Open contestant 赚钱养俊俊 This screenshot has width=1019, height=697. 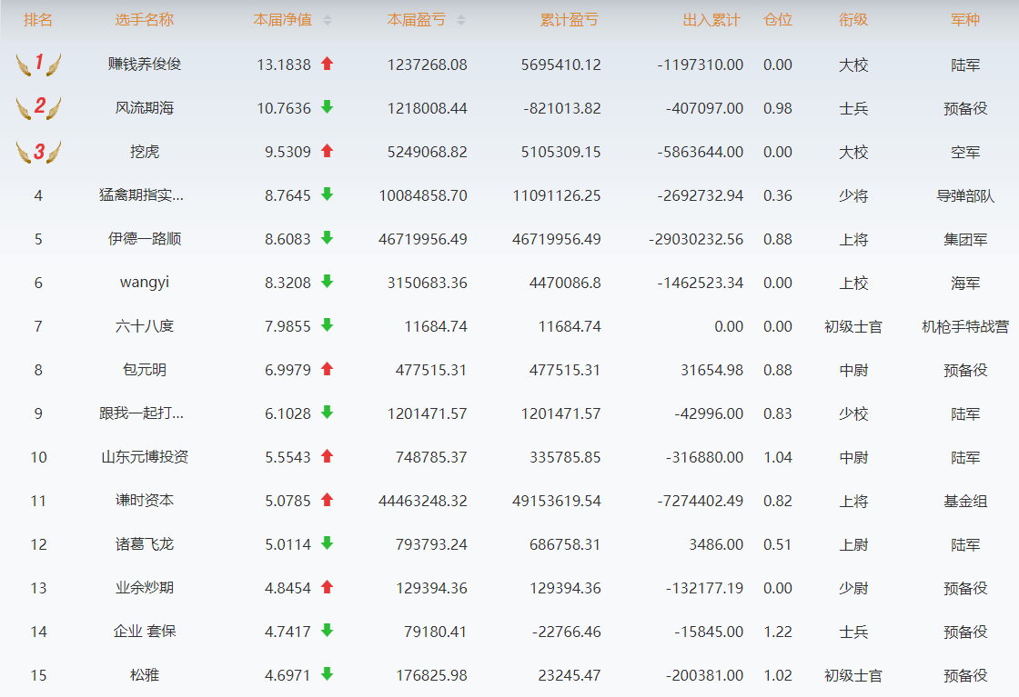pos(145,65)
